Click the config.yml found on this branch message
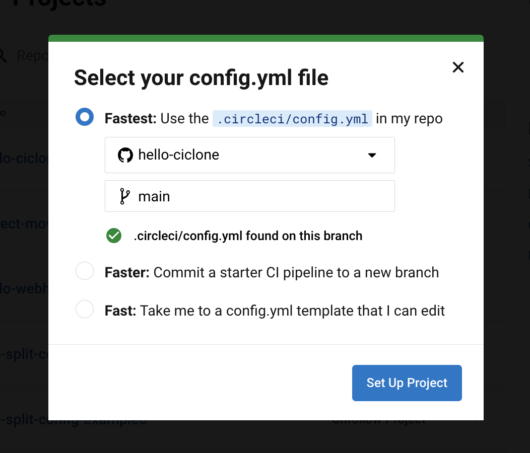 coord(248,236)
